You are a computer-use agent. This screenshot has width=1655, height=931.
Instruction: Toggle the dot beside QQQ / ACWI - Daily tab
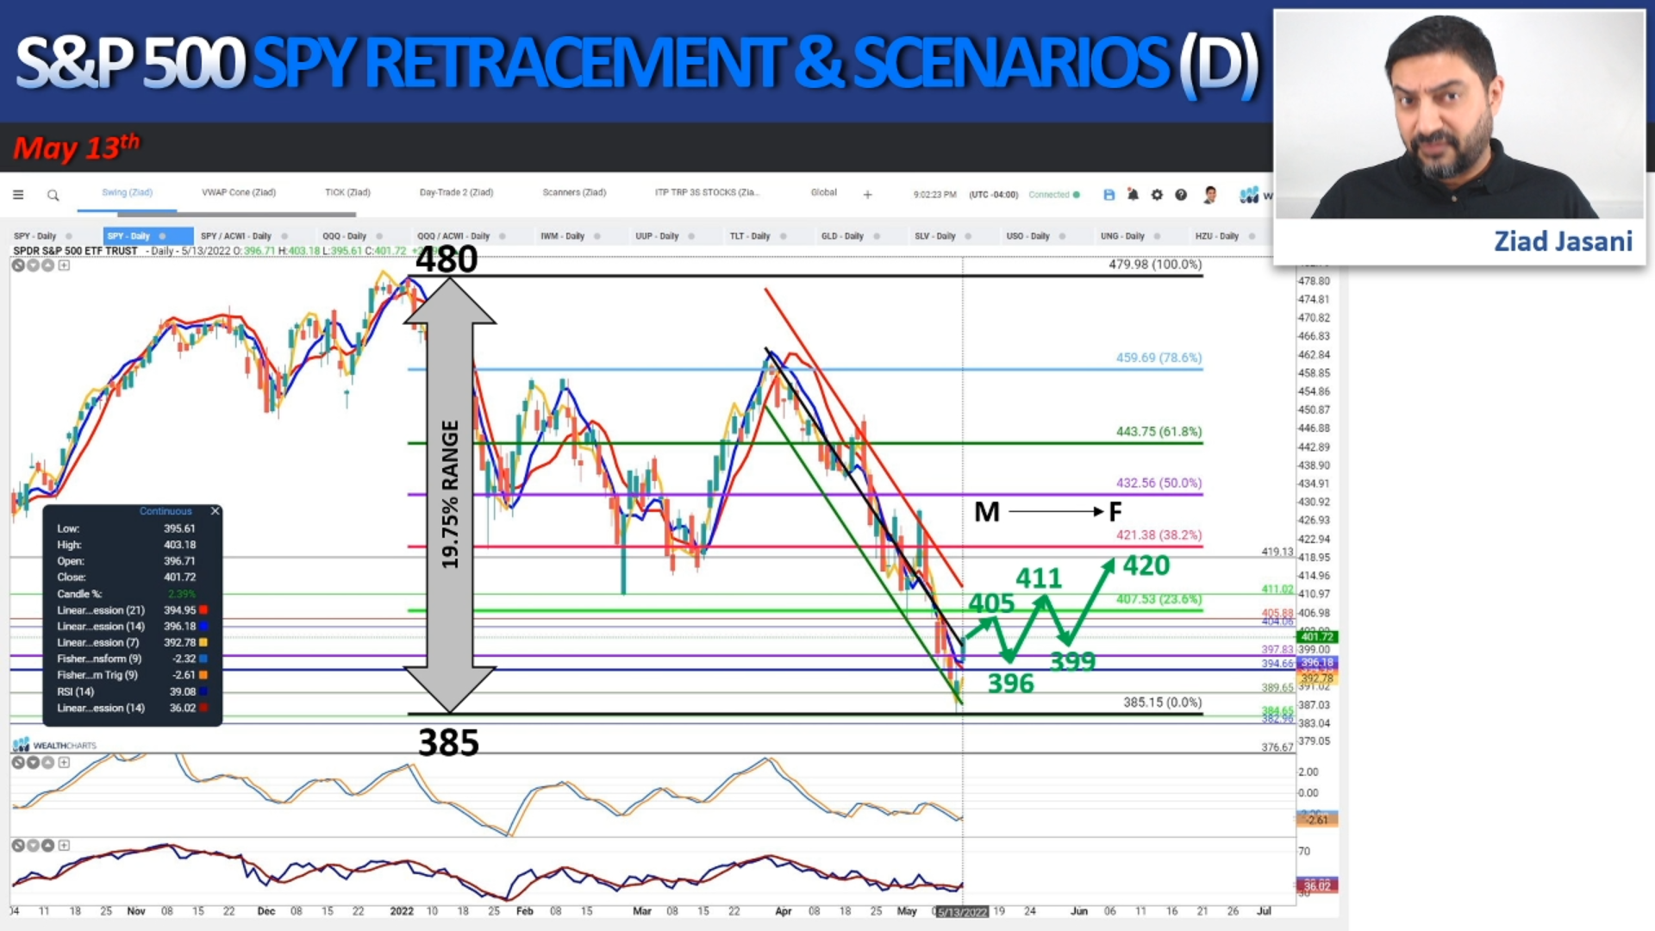click(503, 236)
